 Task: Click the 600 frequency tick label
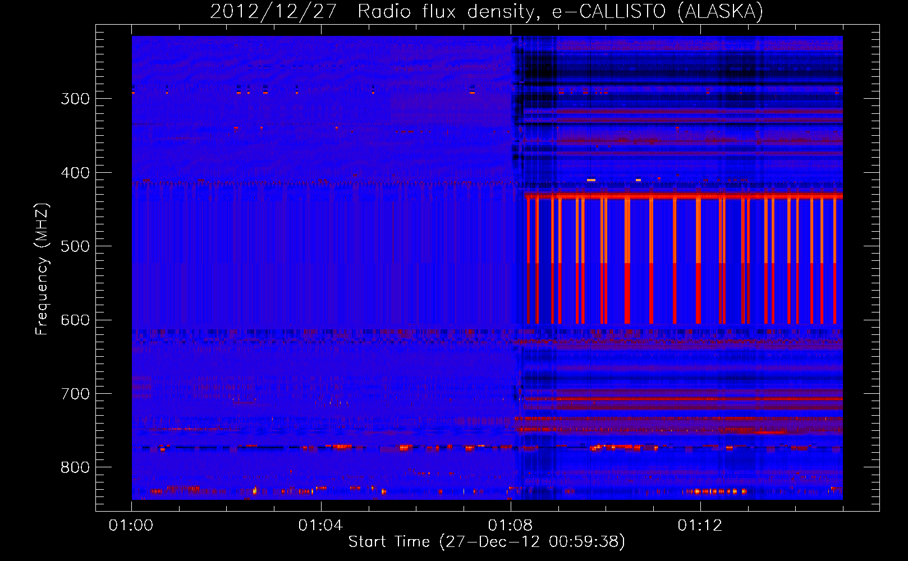[75, 320]
